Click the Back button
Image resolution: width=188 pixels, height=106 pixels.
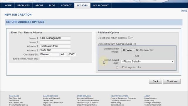click(155, 81)
